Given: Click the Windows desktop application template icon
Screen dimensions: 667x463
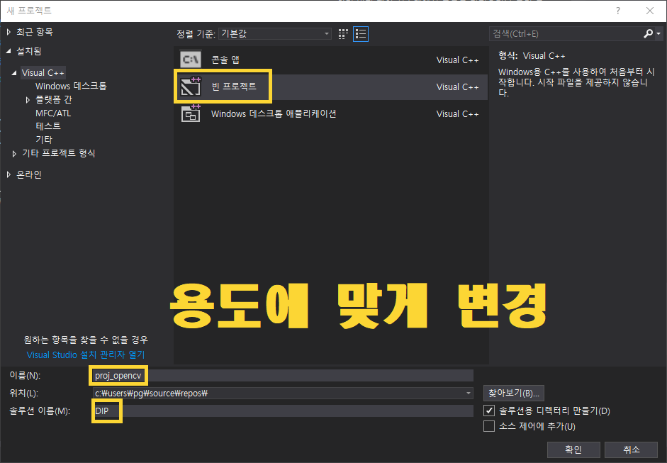Looking at the screenshot, I should click(x=190, y=113).
